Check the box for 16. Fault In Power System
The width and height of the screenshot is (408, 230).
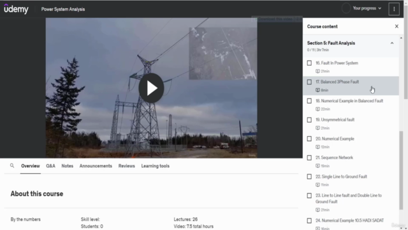click(x=309, y=63)
